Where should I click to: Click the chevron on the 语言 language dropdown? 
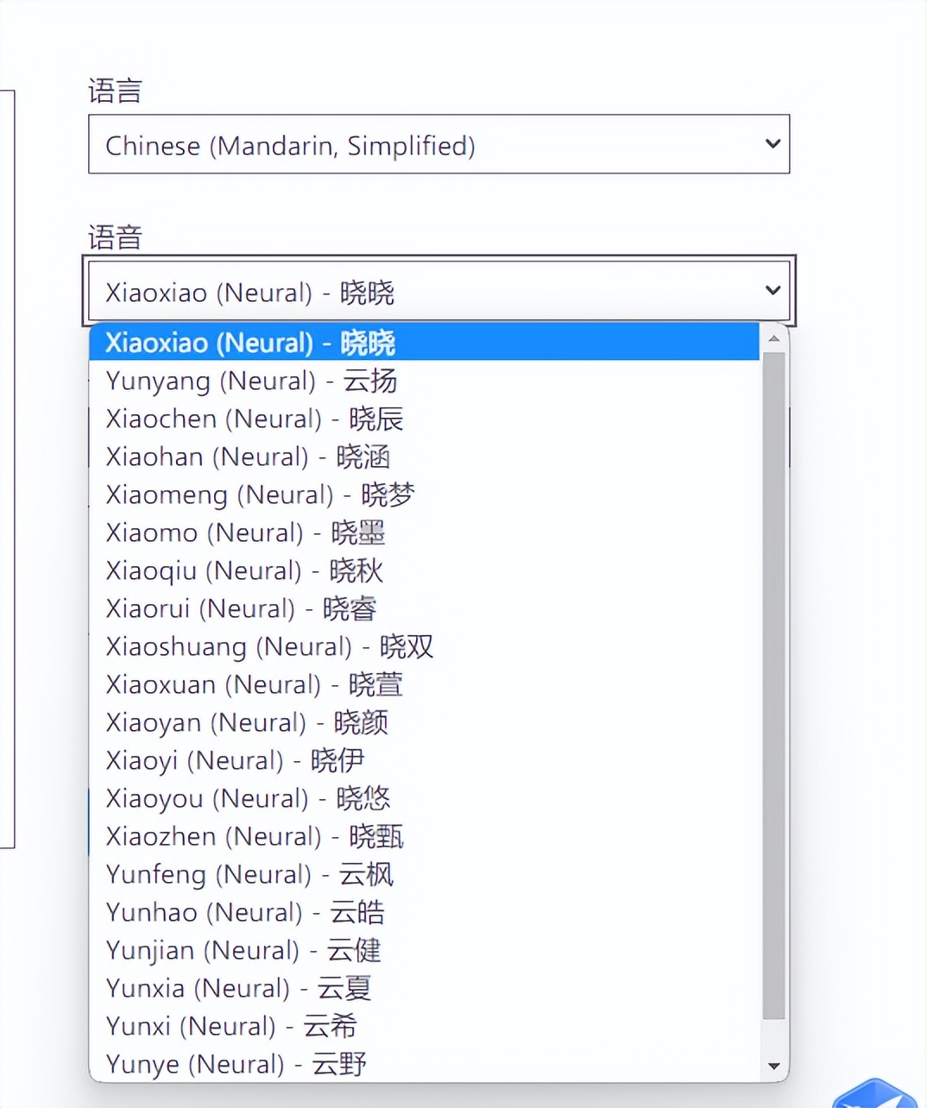[771, 145]
